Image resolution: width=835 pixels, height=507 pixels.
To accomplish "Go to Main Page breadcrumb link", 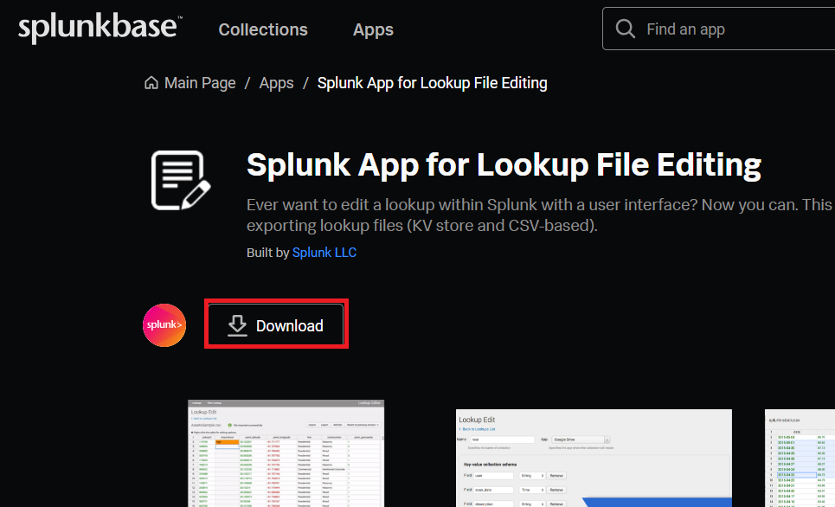I will pyautogui.click(x=200, y=83).
